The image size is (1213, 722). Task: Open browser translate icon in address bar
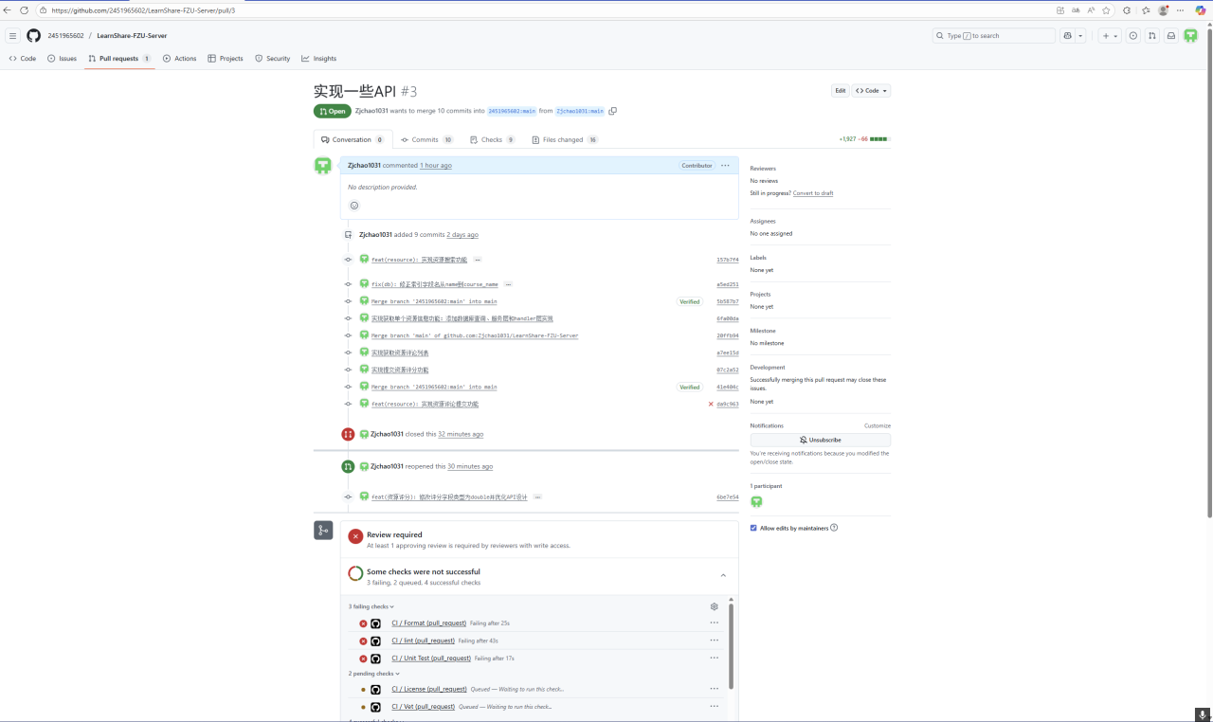click(x=1076, y=10)
